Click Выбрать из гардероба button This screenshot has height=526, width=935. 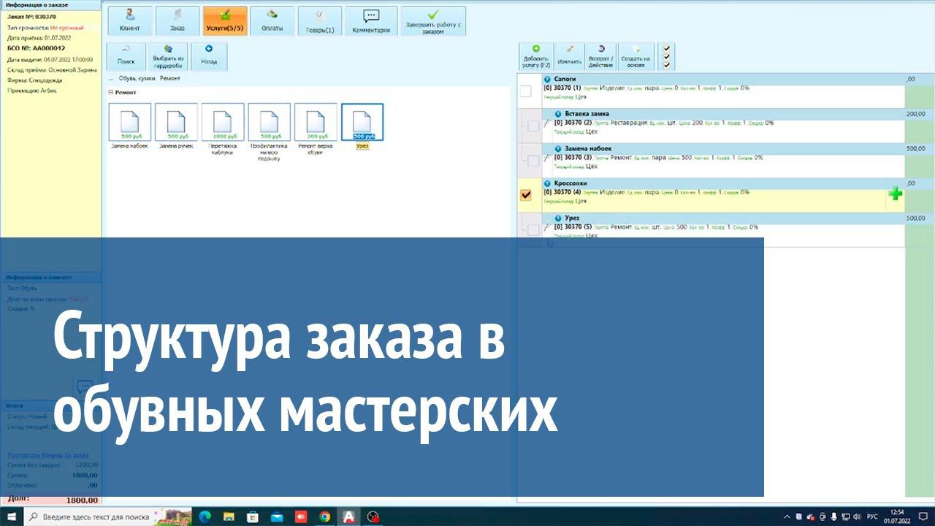pyautogui.click(x=168, y=56)
